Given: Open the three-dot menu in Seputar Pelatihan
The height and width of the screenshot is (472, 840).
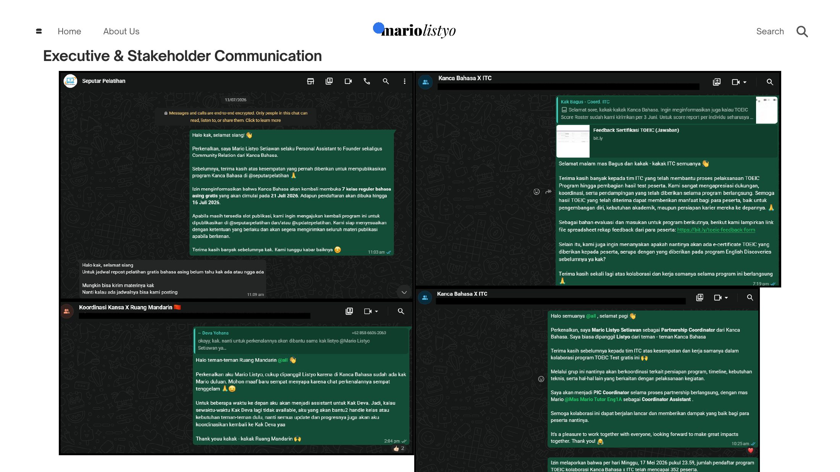Looking at the screenshot, I should click(x=405, y=81).
